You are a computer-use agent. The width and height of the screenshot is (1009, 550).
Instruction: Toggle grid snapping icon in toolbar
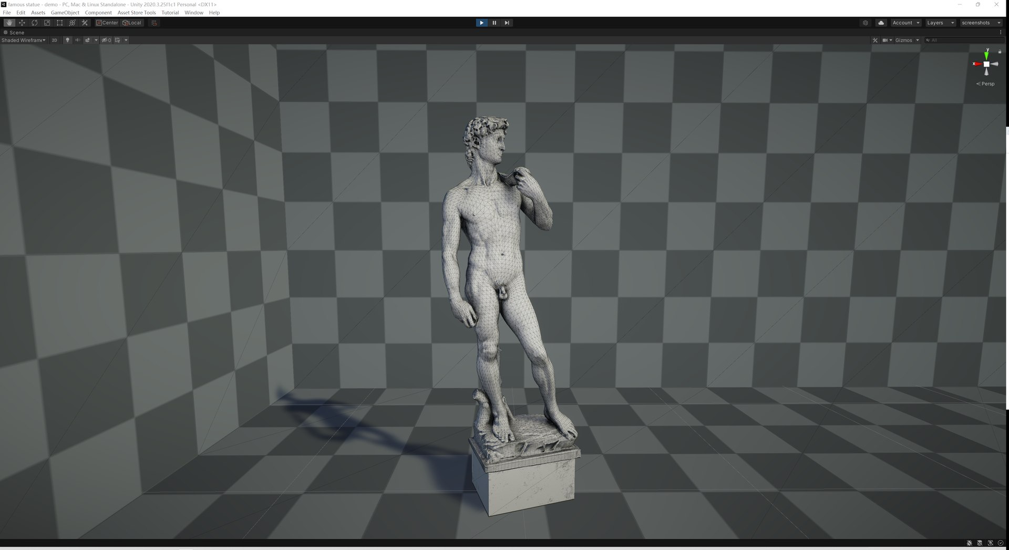154,23
